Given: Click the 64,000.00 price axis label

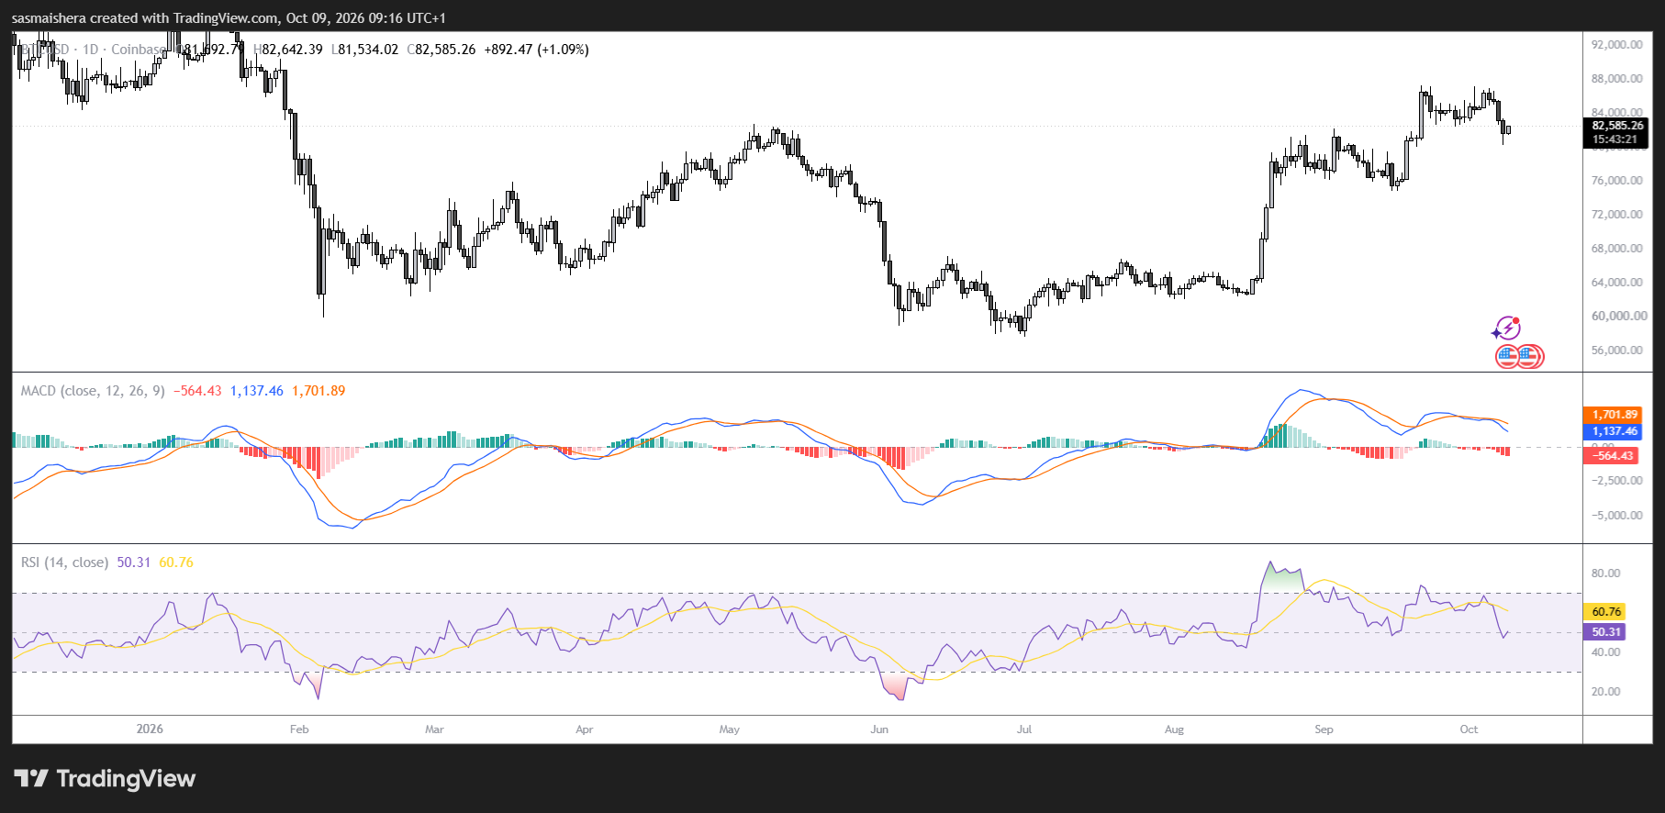Looking at the screenshot, I should pos(1616,283).
